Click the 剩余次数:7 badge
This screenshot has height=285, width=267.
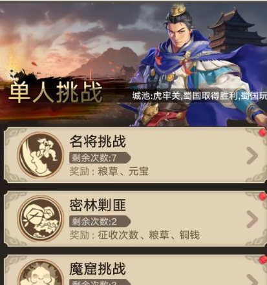tap(100, 158)
